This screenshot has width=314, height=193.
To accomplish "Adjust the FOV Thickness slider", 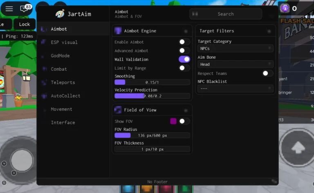I will [x=152, y=149].
